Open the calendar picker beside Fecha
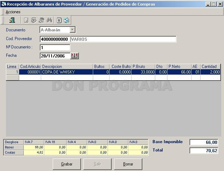This screenshot has height=171, width=224. [74, 56]
